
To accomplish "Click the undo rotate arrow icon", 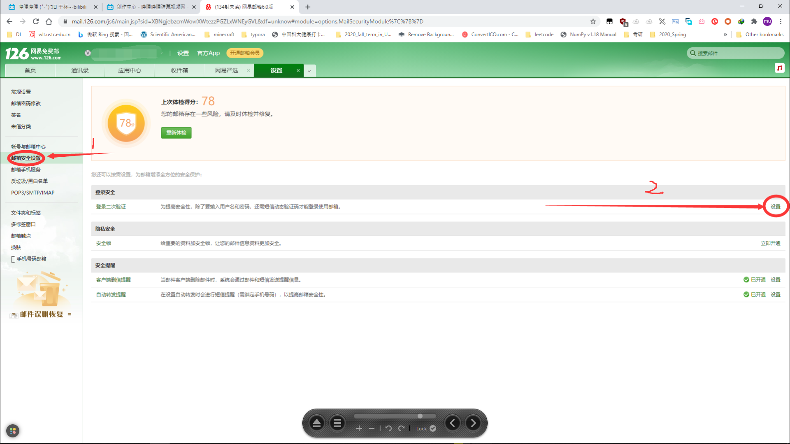I will 388,428.
